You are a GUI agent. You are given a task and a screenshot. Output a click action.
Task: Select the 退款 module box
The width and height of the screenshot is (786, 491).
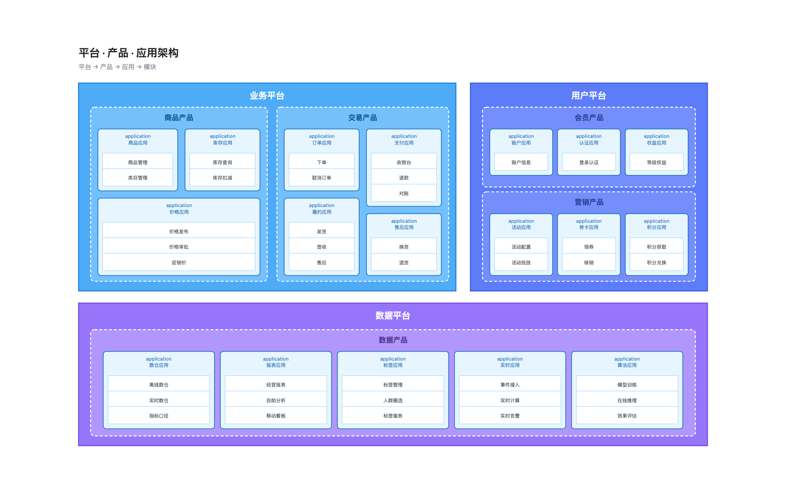pyautogui.click(x=404, y=177)
